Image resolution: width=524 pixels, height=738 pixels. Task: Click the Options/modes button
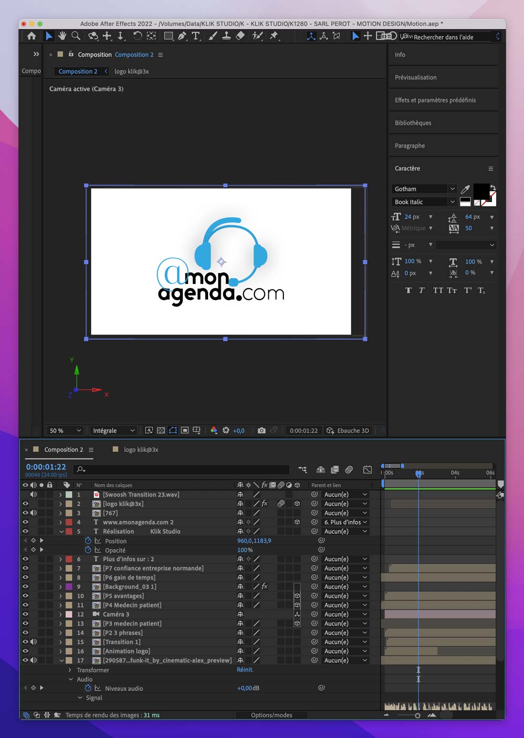coord(272,715)
